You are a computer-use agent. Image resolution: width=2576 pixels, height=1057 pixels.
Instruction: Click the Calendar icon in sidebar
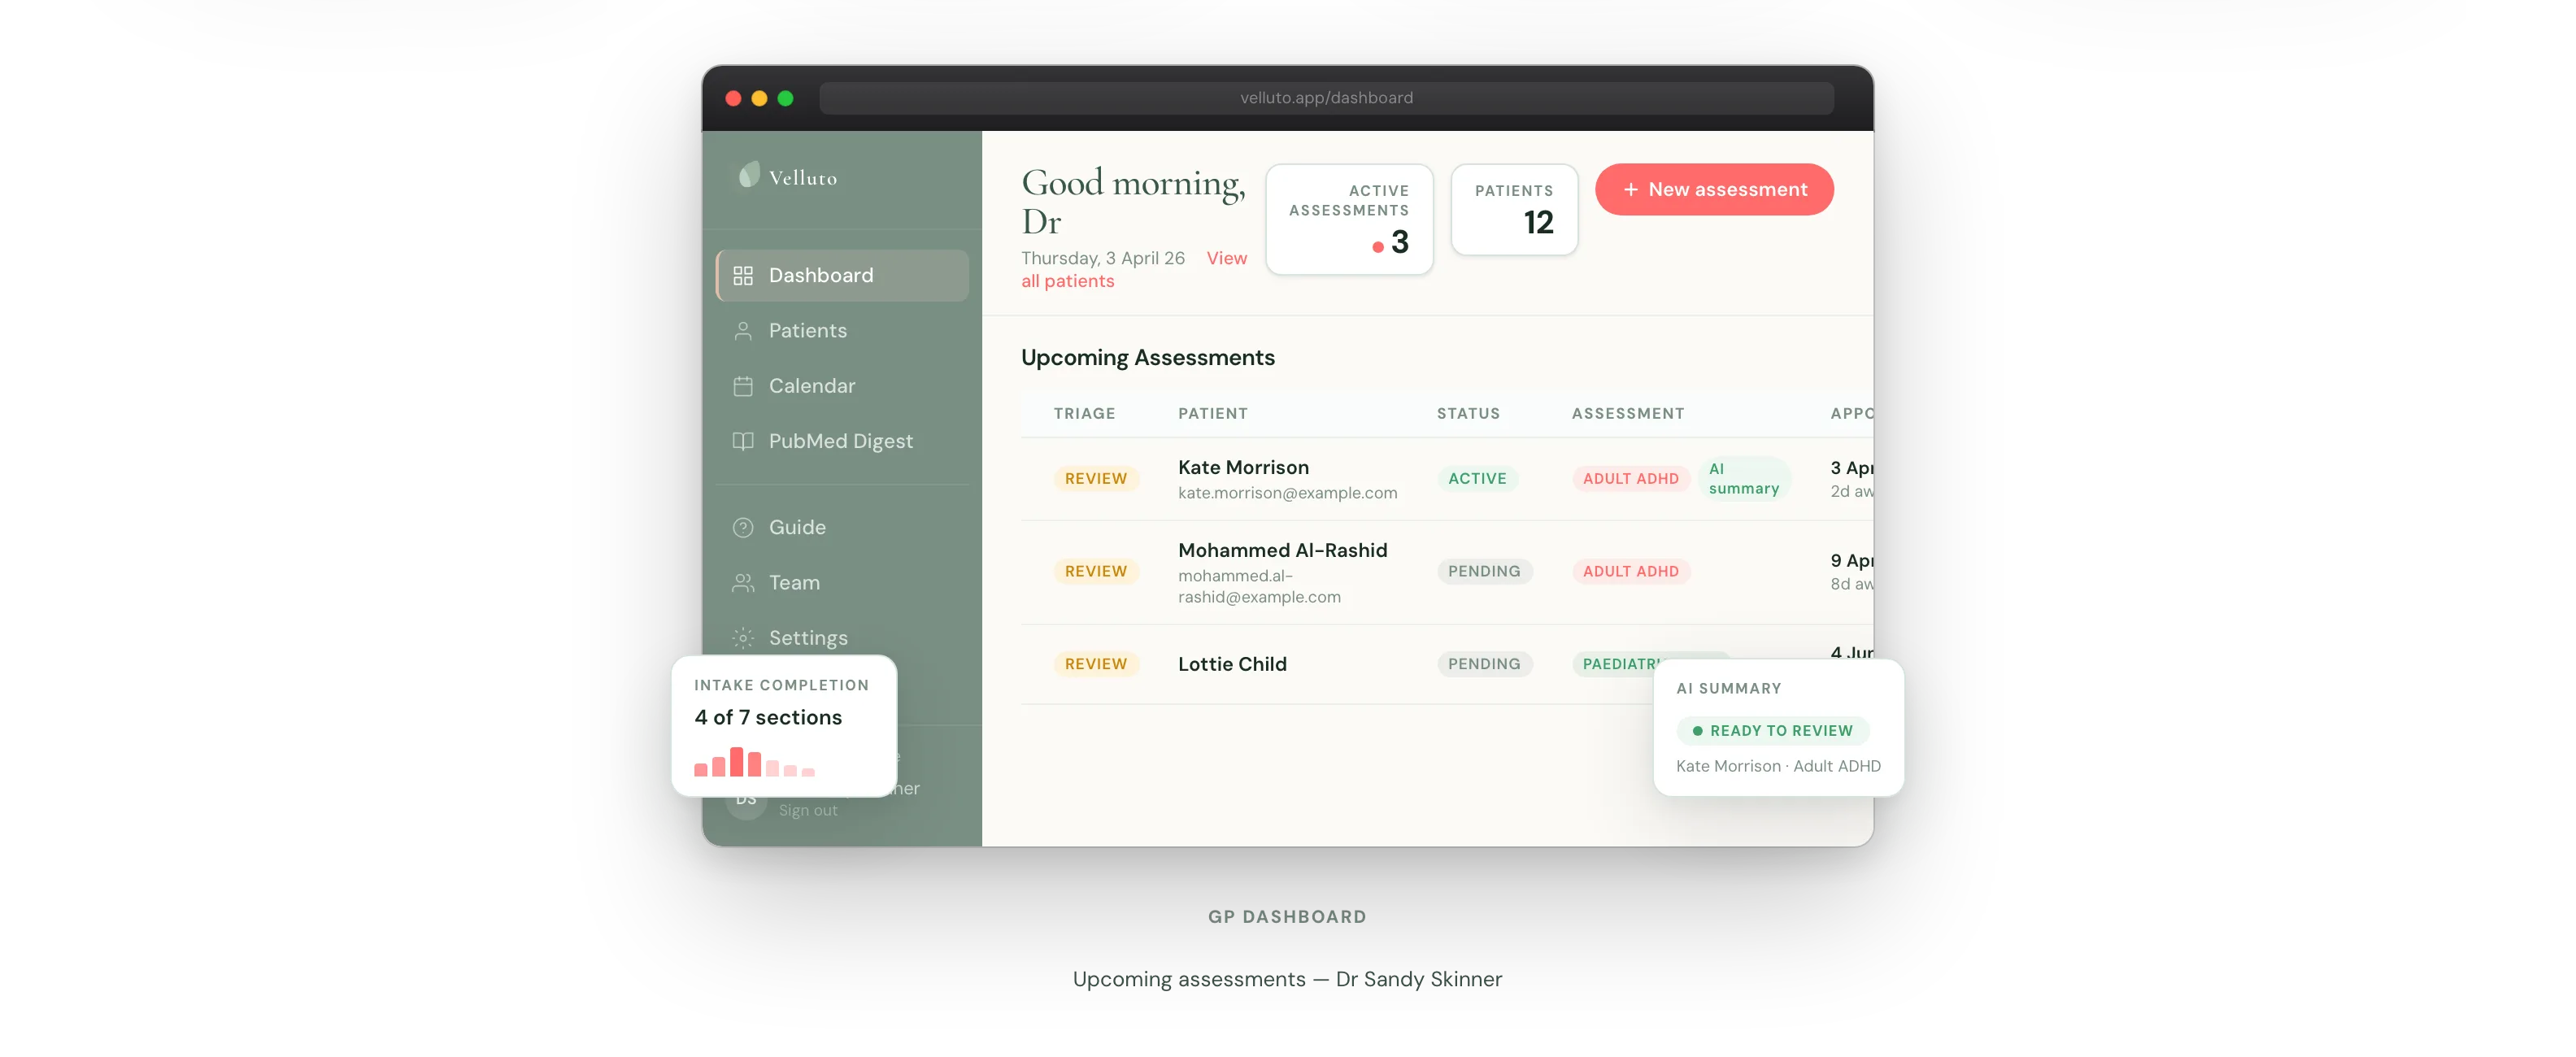[743, 386]
